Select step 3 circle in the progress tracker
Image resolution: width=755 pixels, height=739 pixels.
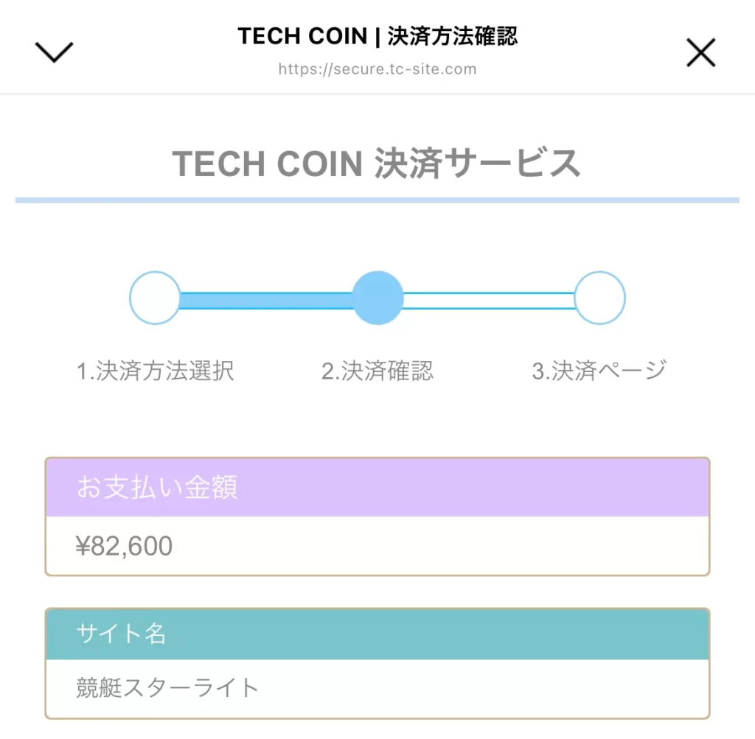[601, 298]
